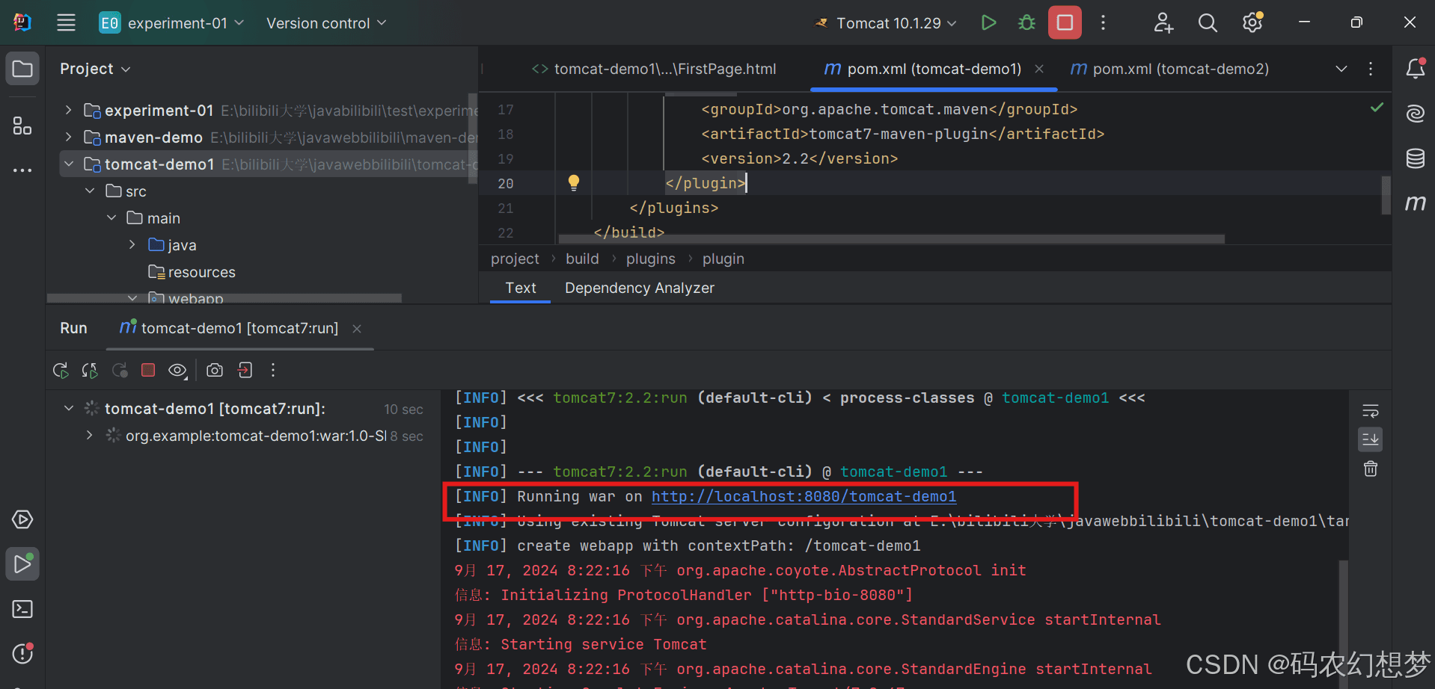This screenshot has height=689, width=1435.
Task: Open the Notifications bell
Action: (x=1415, y=69)
